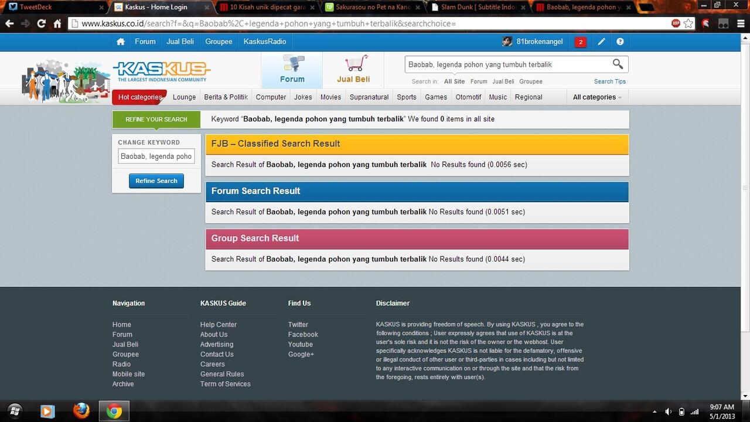Image resolution: width=750 pixels, height=422 pixels.
Task: Open Firefox from the taskbar
Action: 81,411
